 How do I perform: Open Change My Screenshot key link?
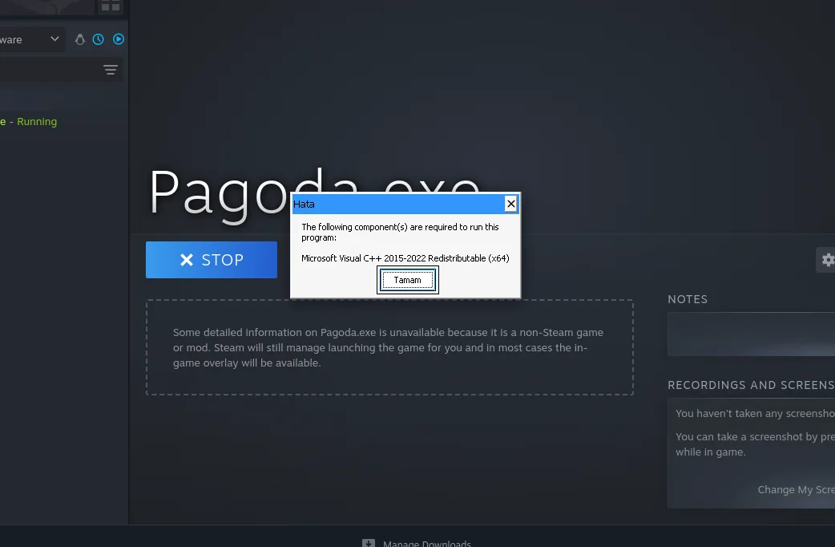(x=796, y=489)
